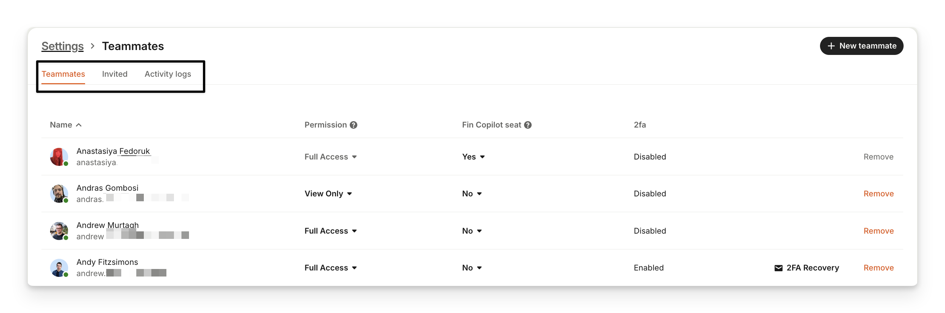Click Anastasiya Fedoruk's avatar
The height and width of the screenshot is (313, 945).
(59, 157)
